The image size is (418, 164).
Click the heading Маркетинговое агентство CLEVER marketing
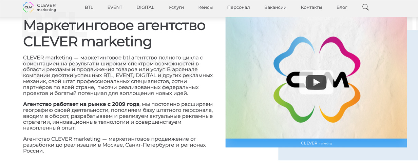pyautogui.click(x=114, y=33)
